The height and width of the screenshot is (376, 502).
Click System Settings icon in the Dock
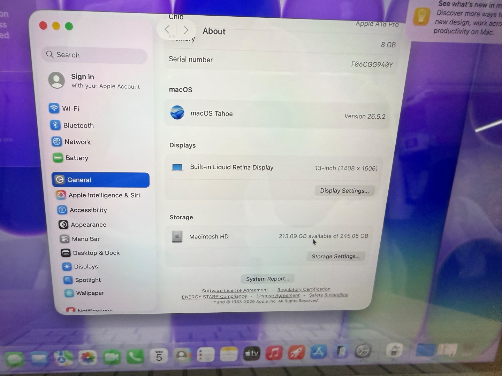[363, 351]
